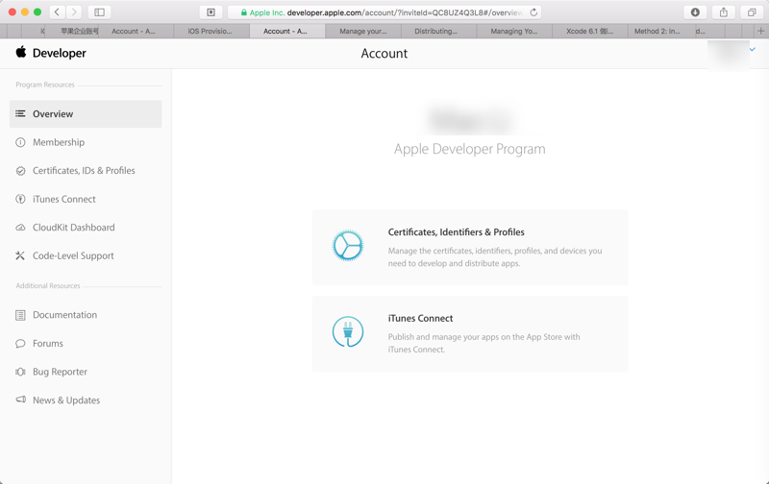Expand the account dropdown chevron
This screenshot has width=769, height=484.
coord(753,50)
